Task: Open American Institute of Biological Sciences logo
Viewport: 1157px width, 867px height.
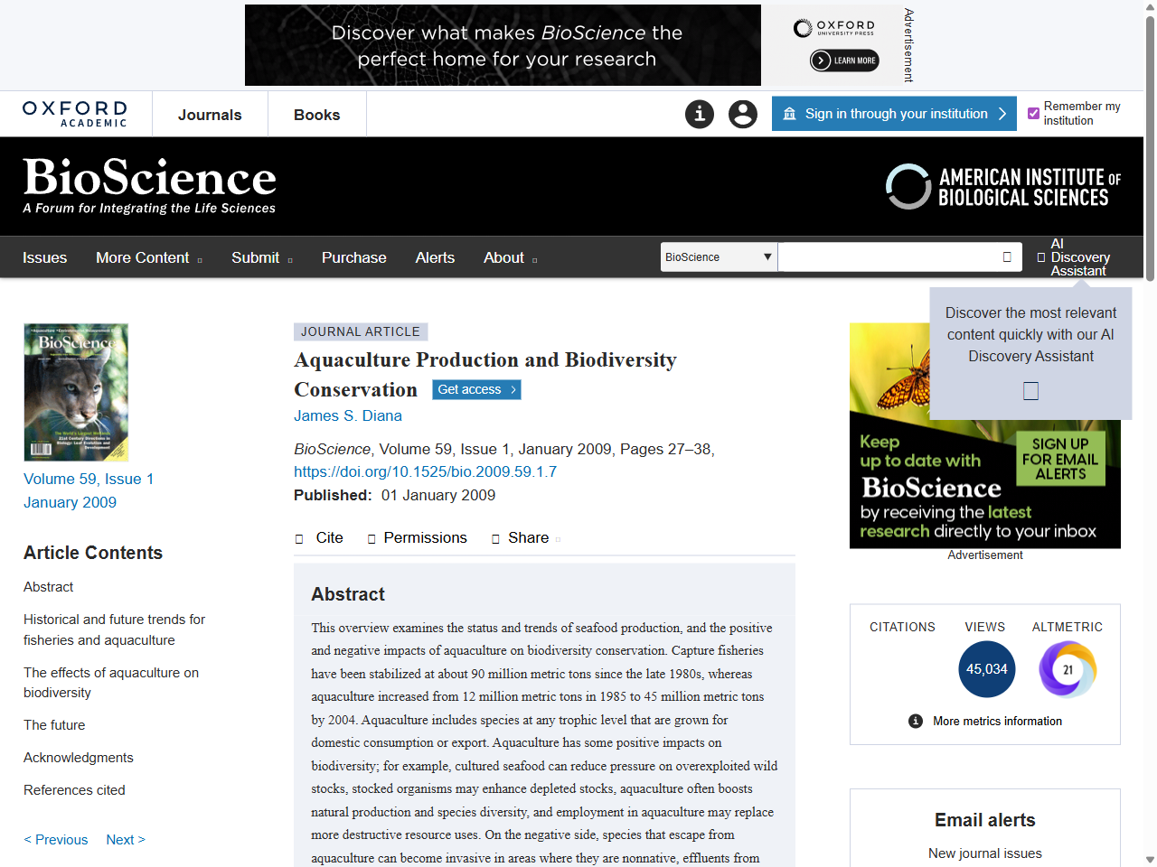Action: tap(1002, 187)
